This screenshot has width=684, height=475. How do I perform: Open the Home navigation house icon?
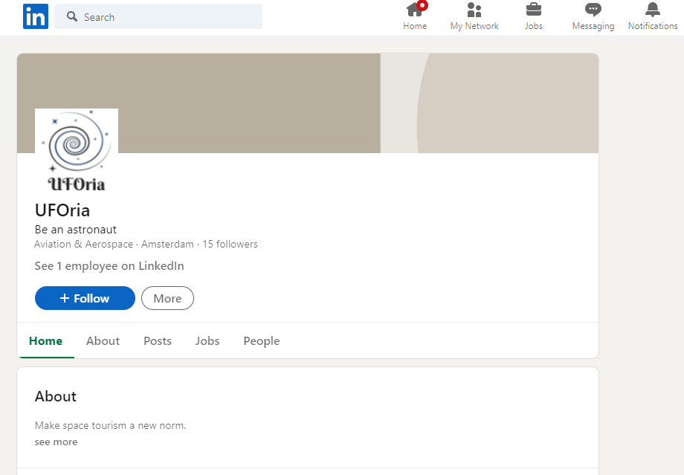click(x=414, y=9)
